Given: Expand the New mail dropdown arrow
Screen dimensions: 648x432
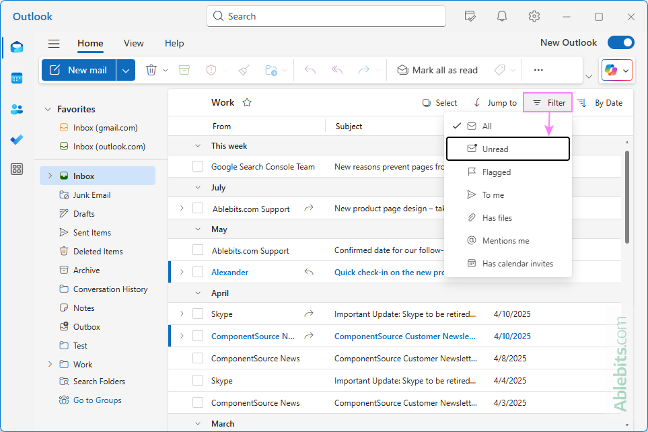Looking at the screenshot, I should 126,70.
